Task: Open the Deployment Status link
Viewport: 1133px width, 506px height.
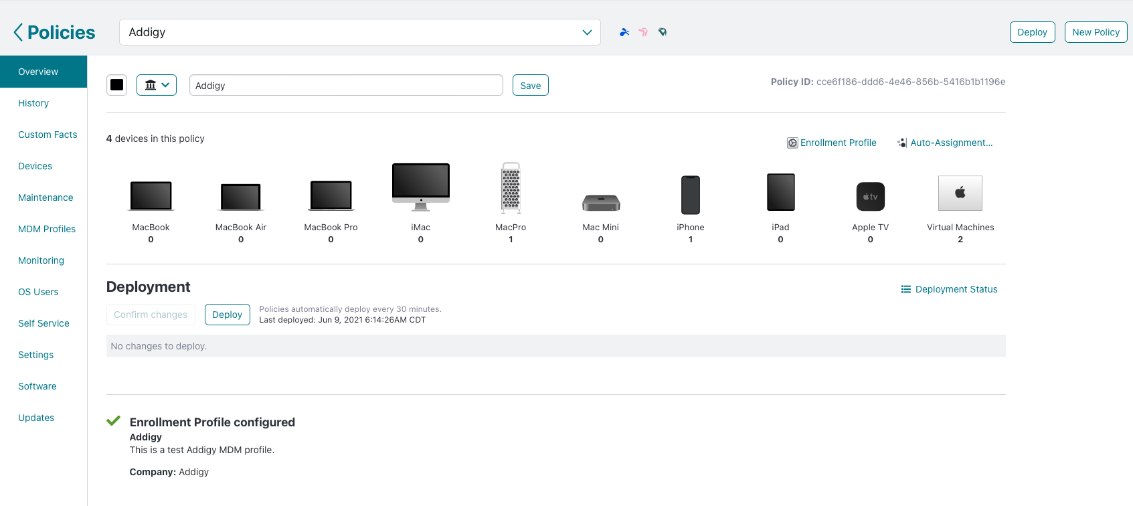Action: coord(956,289)
